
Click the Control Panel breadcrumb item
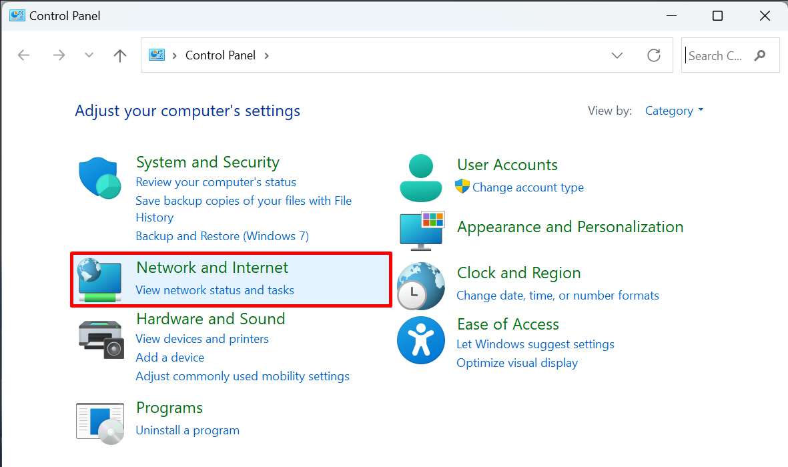tap(220, 55)
